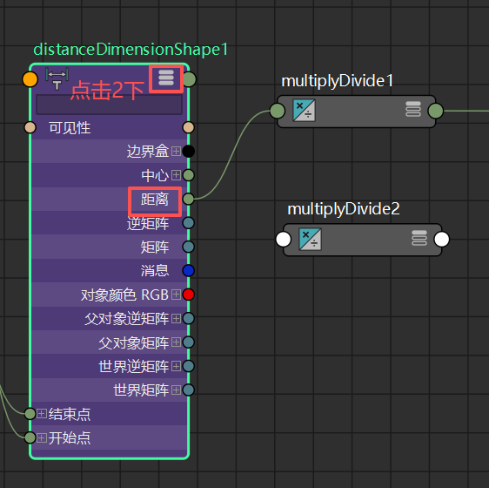The width and height of the screenshot is (489, 488).
Task: Select the distanceDimensionShape1 node title
Action: [x=131, y=50]
